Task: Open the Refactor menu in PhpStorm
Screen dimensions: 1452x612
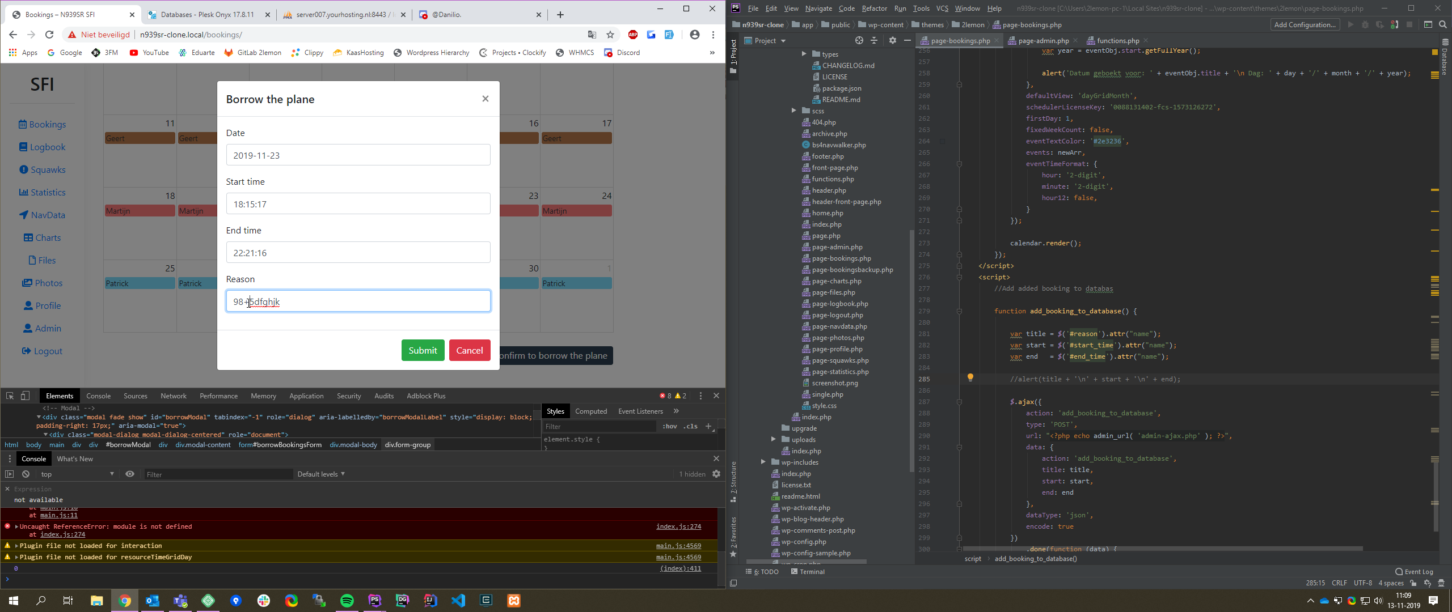Action: point(874,8)
